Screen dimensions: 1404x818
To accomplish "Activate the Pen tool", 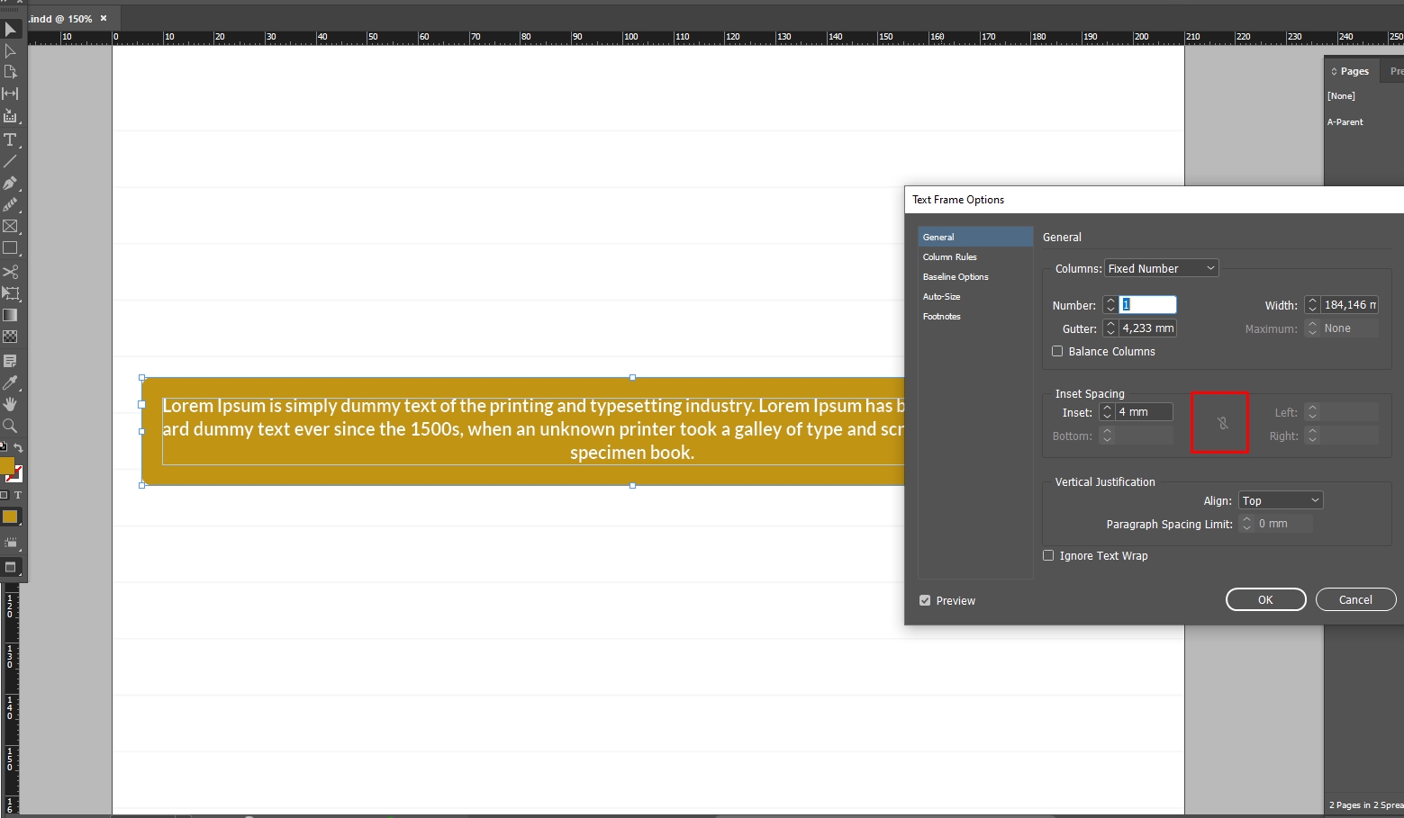I will 11,183.
